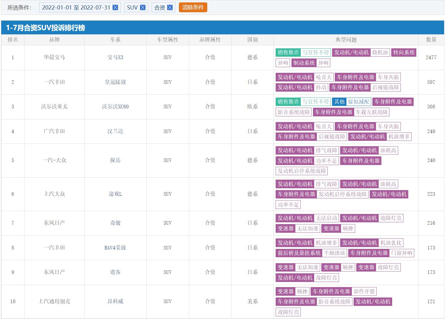Screen dimensions: 445x319
Task: Open the 华晨宝马 brand link
Action: [54, 57]
